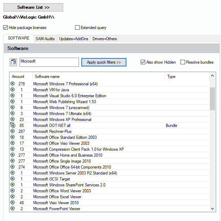Select Microsoft Compression Client Pack 1.0 row
The height and width of the screenshot is (221, 221).
click(x=110, y=149)
